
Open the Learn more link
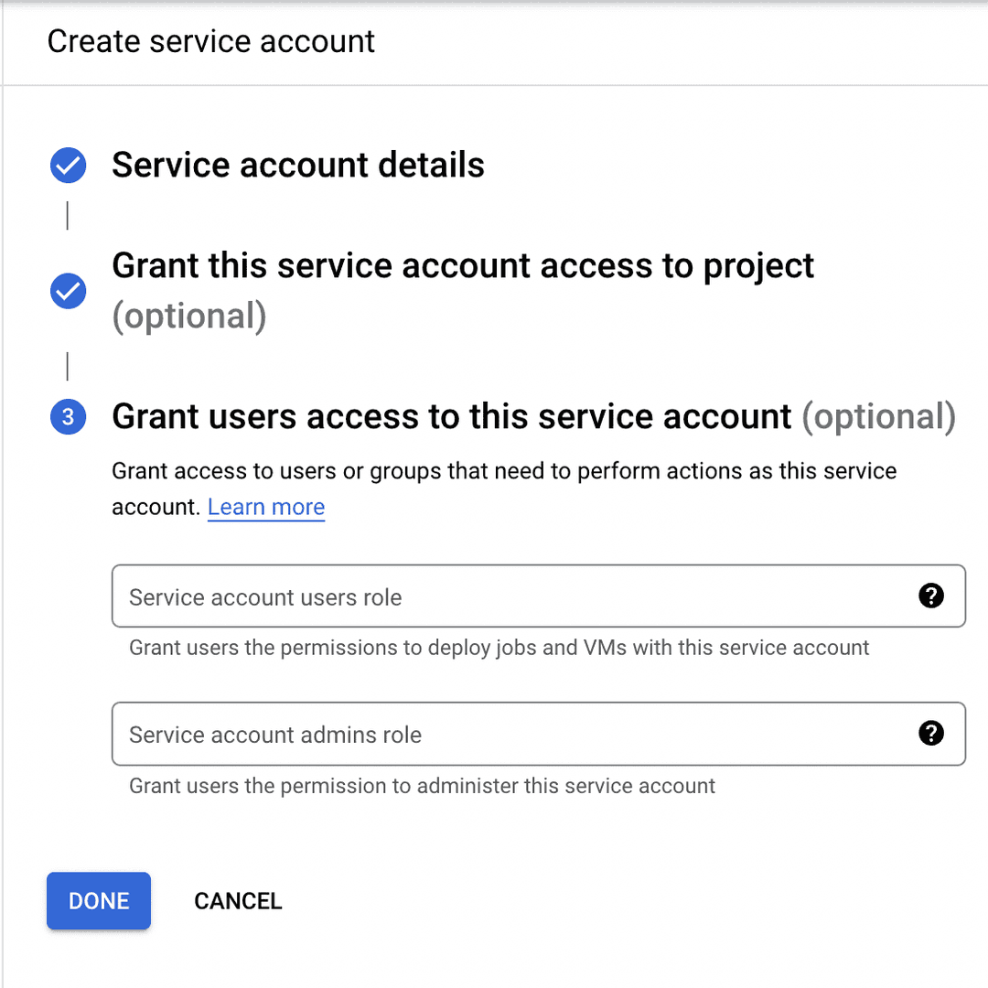click(265, 507)
